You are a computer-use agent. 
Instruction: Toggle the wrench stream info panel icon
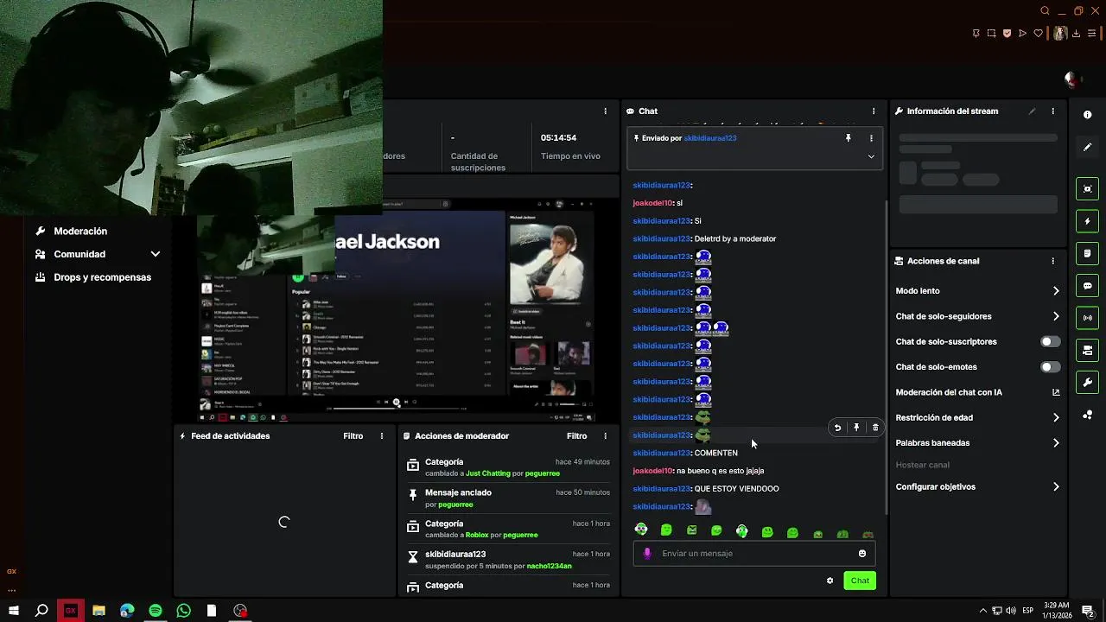[x=1087, y=383]
